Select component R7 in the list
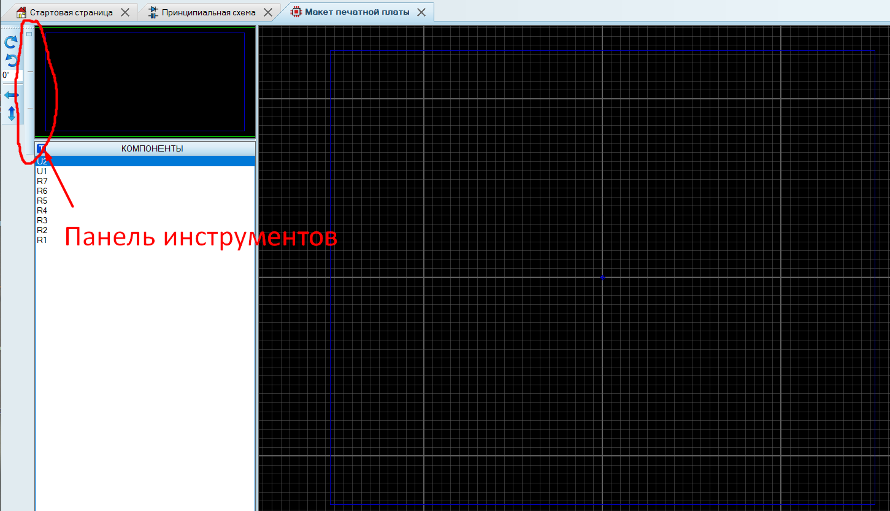 145,181
